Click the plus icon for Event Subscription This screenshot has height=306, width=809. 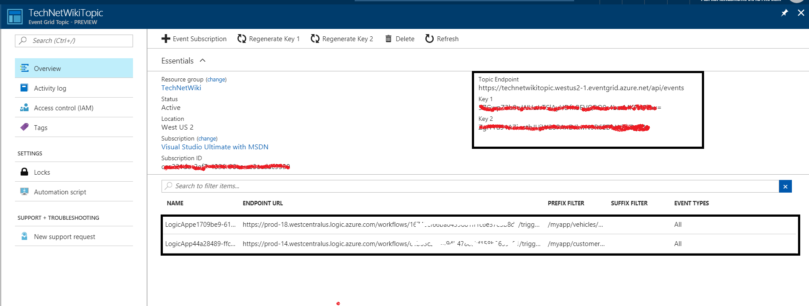point(165,39)
